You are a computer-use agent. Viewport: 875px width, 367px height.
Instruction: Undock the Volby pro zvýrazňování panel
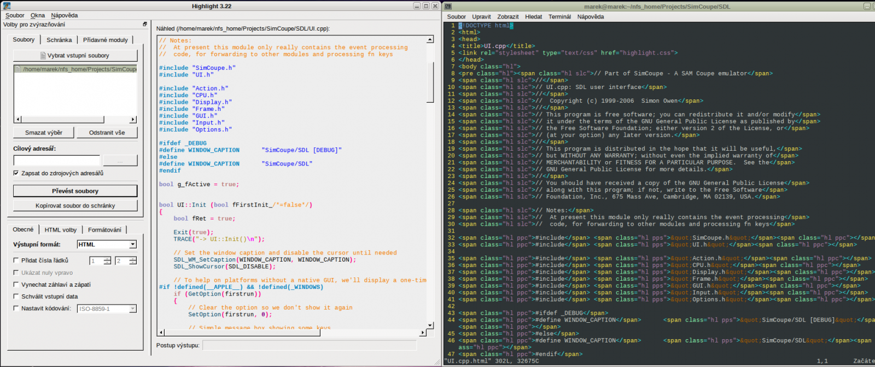[x=145, y=24]
